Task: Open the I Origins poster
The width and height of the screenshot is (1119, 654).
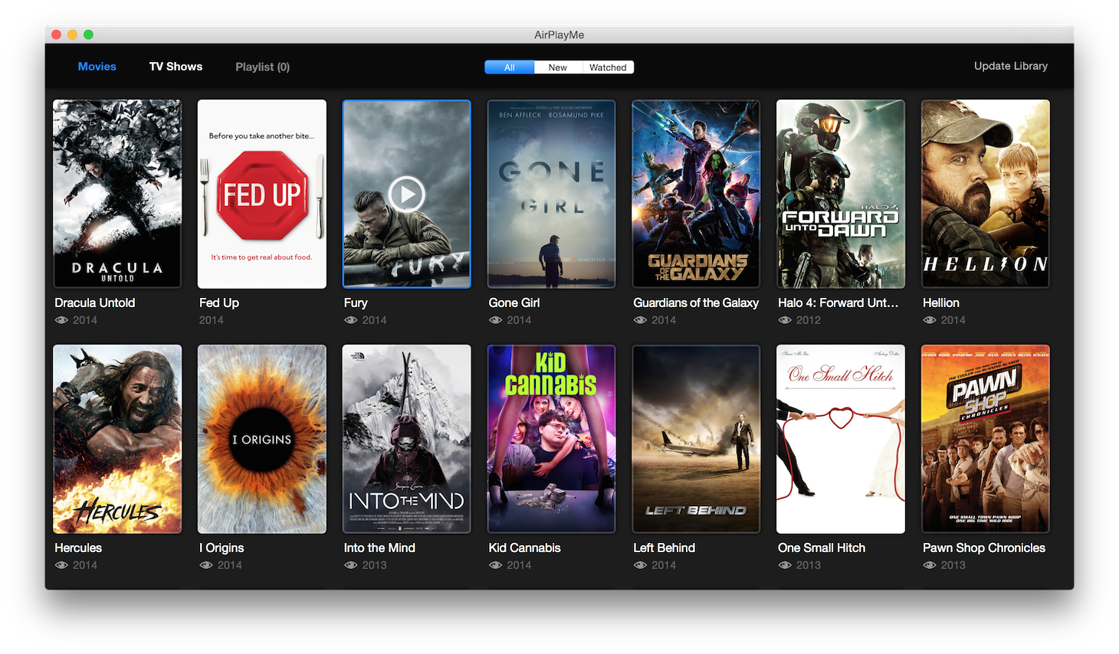Action: 262,439
